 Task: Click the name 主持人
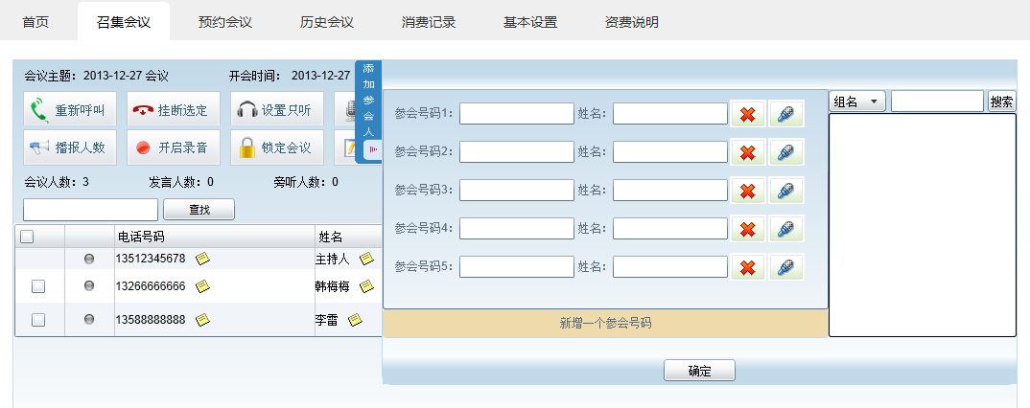click(333, 259)
